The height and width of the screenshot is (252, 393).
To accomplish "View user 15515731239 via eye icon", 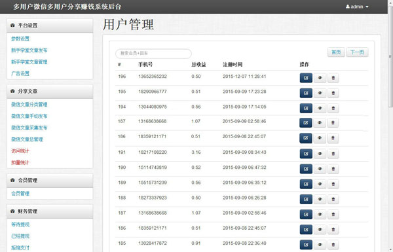I will coord(320,184).
